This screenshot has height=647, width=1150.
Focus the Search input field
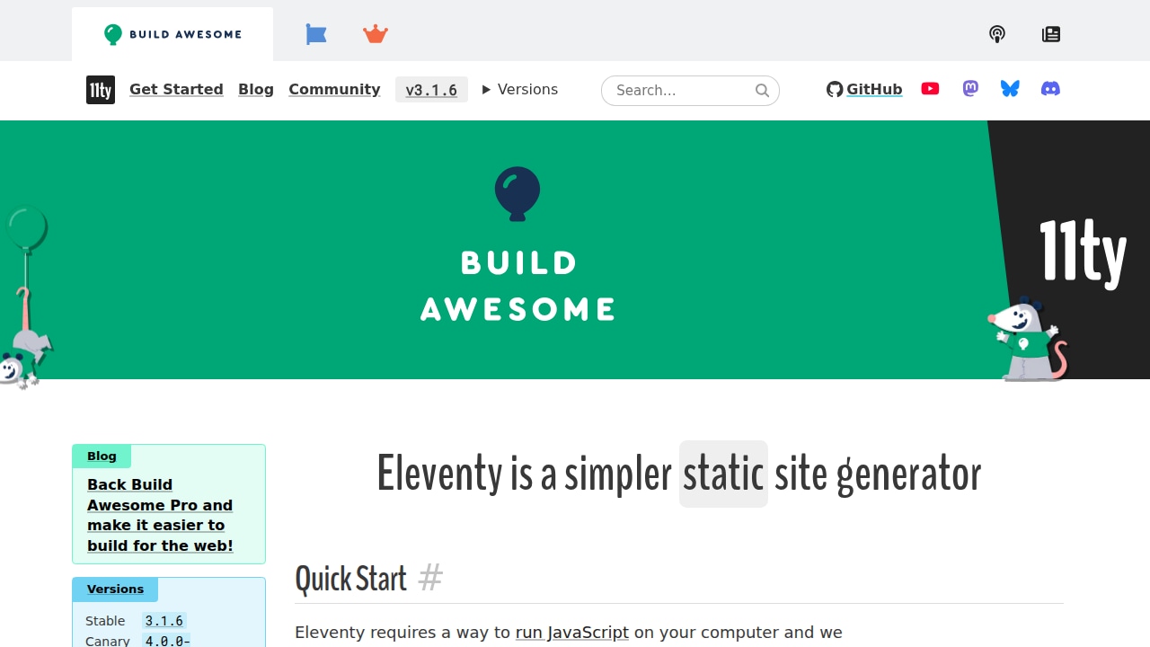pos(690,90)
